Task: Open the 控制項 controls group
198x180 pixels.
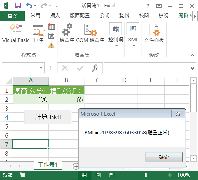Action: tap(116, 35)
